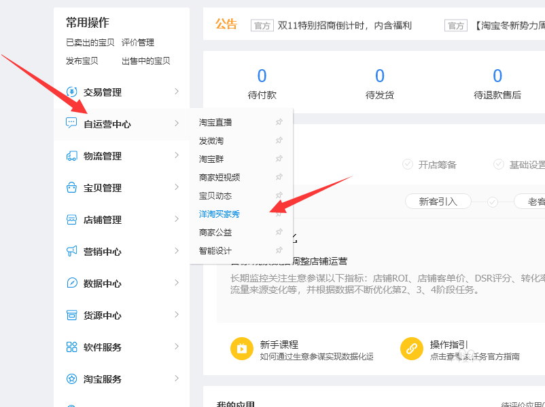545x407 pixels.
Task: Click the 自运营中心 chat bubble icon
Action: point(71,123)
